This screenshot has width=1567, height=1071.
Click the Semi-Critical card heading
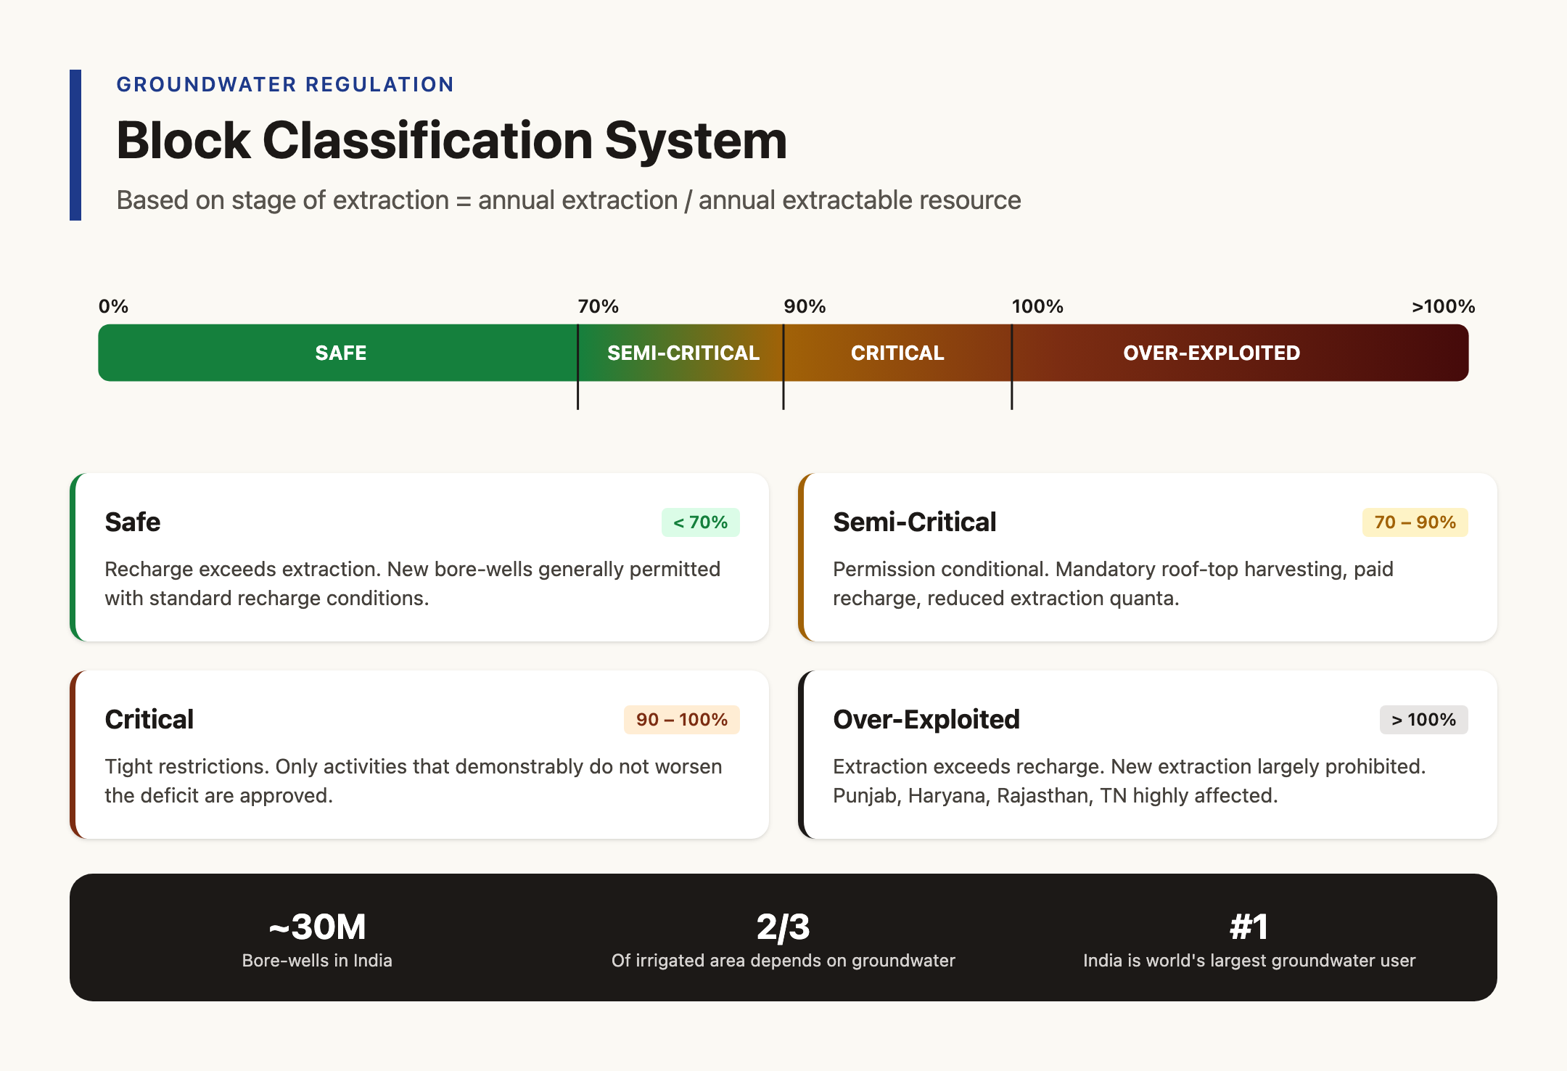point(914,522)
